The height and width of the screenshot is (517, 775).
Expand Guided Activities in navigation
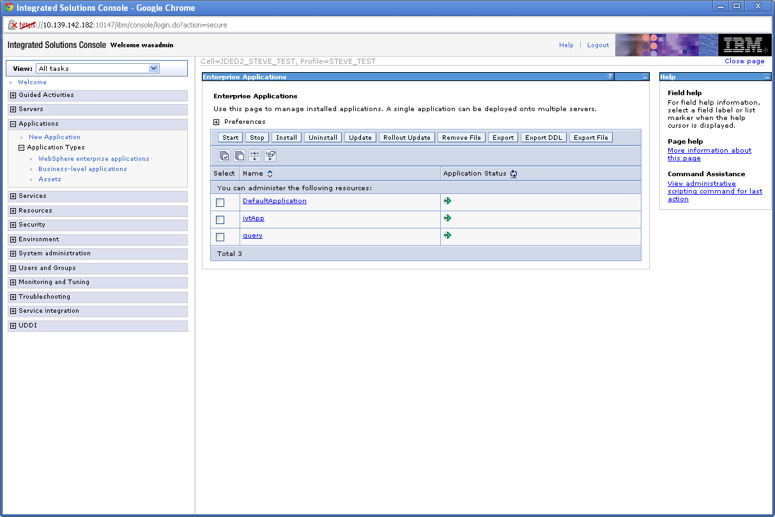pos(13,95)
